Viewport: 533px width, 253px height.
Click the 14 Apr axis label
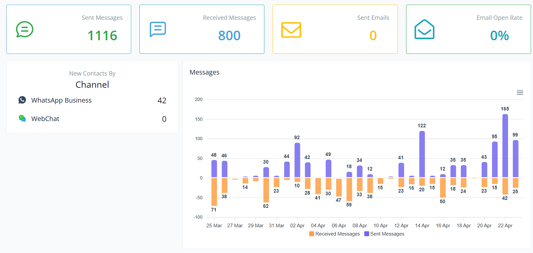(422, 226)
